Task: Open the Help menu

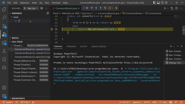Action: coord(65,3)
